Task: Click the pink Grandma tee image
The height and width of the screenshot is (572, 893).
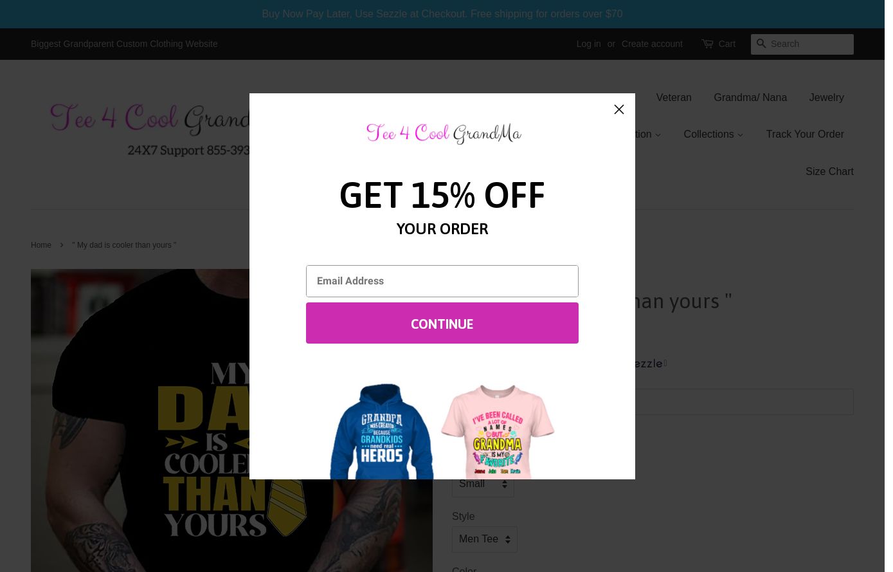Action: (498, 431)
